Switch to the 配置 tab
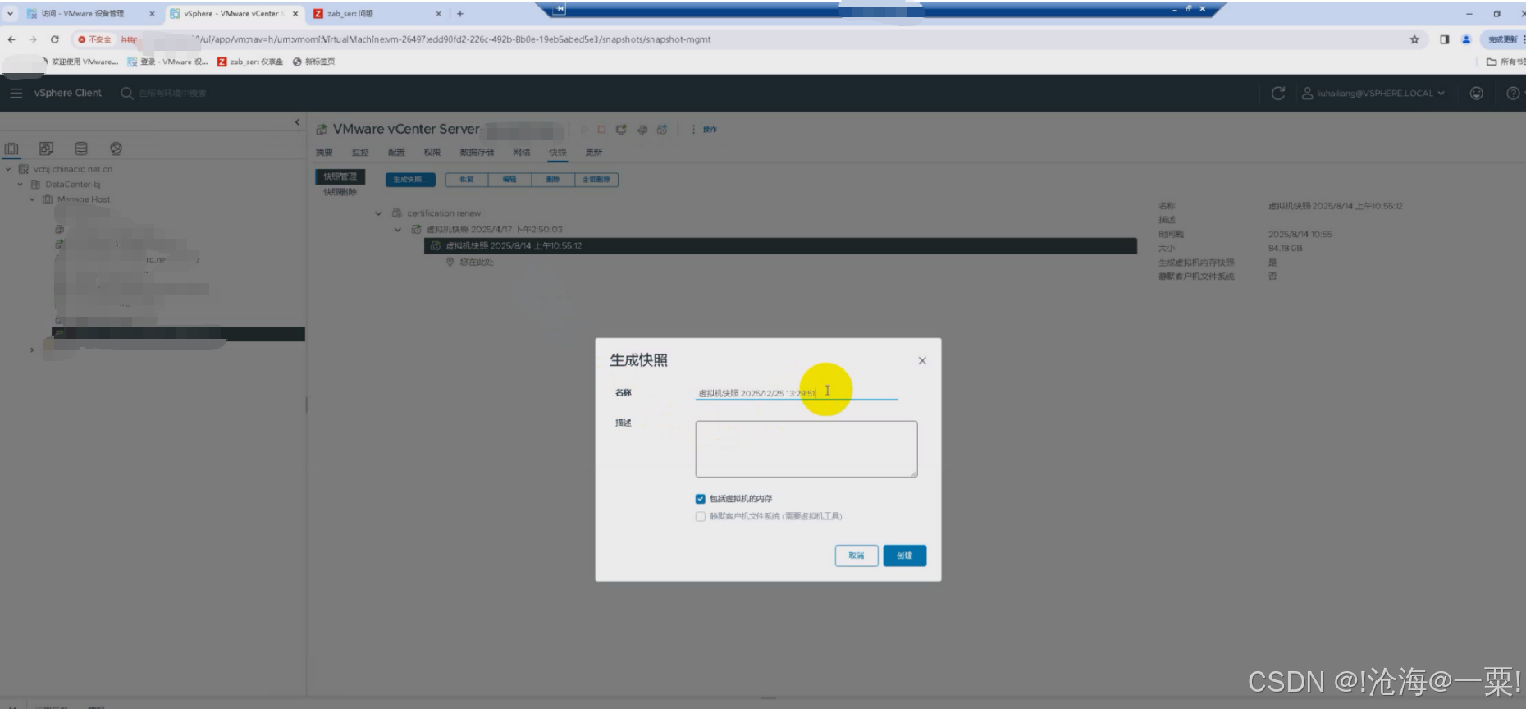 coord(396,153)
